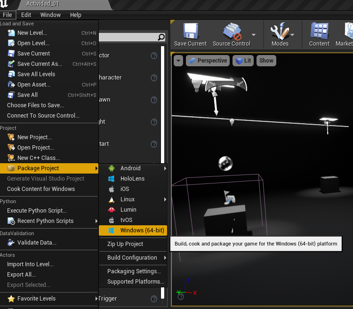This screenshot has width=353, height=309.
Task: Open Source Control toolbar icon
Action: pos(231,32)
